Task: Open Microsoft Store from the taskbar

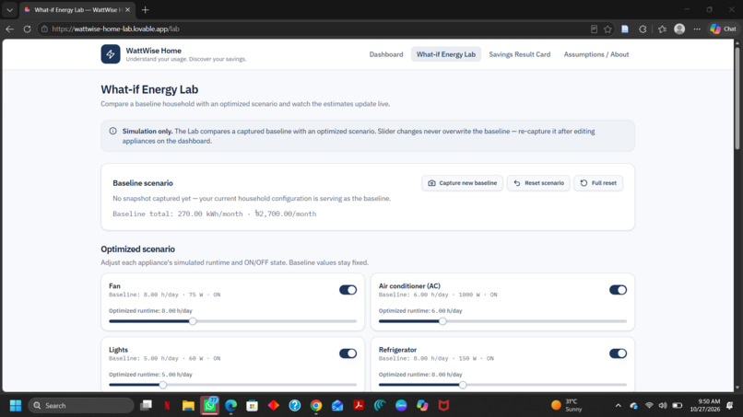Action: pyautogui.click(x=252, y=406)
